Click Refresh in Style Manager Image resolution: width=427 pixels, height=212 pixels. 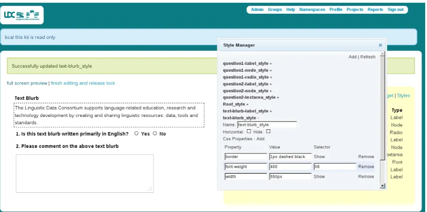pyautogui.click(x=368, y=57)
